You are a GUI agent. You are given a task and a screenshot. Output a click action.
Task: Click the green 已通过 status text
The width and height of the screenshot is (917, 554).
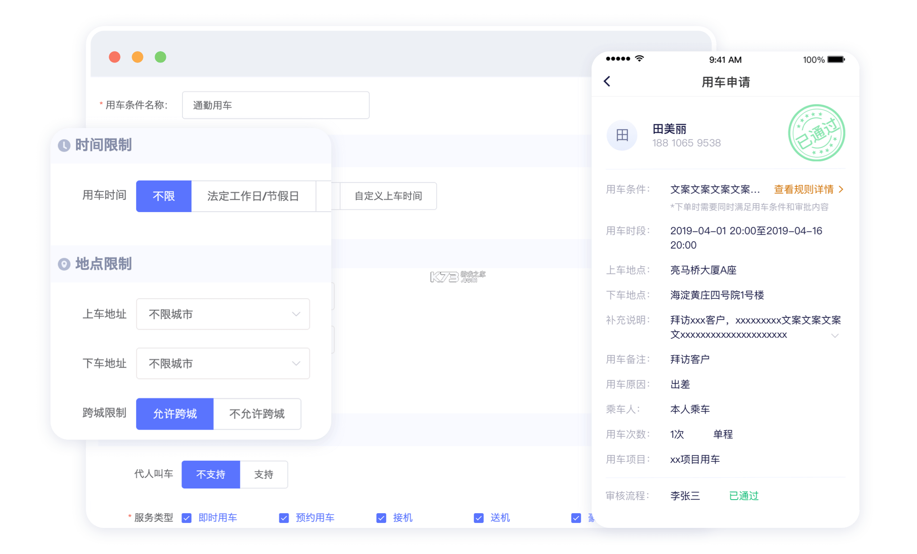pyautogui.click(x=744, y=496)
